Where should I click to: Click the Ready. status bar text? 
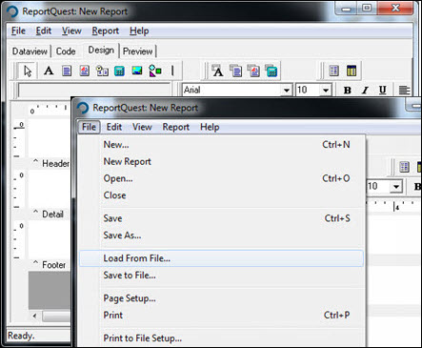pos(21,336)
